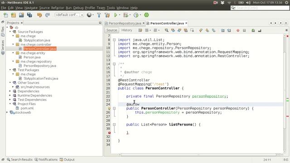Click the battery indicator in top bar
The image size is (290, 163).
pyautogui.click(x=241, y=3)
